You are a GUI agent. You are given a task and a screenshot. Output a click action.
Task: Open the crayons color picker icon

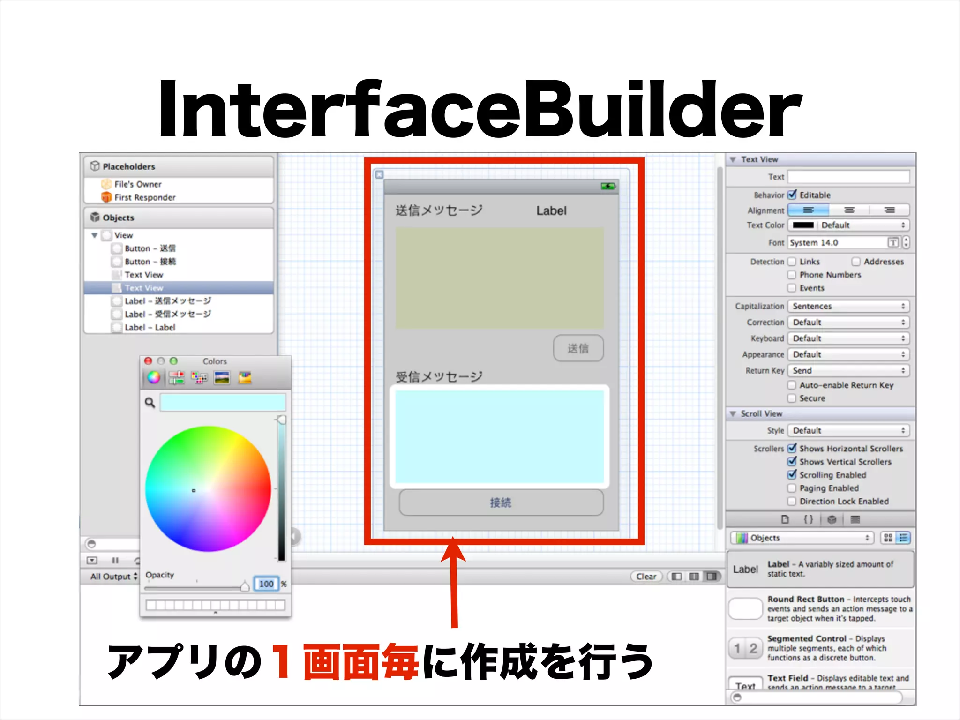pyautogui.click(x=245, y=377)
